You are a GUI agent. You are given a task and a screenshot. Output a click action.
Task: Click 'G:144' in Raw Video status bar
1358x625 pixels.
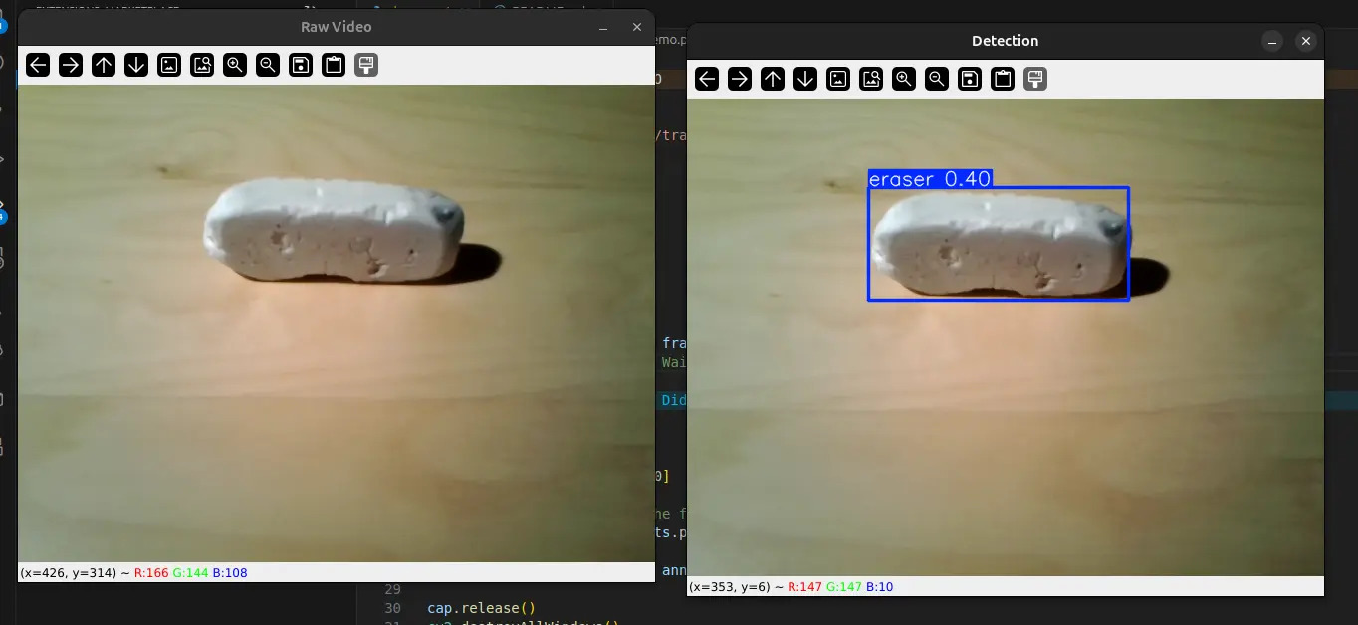[x=190, y=573]
